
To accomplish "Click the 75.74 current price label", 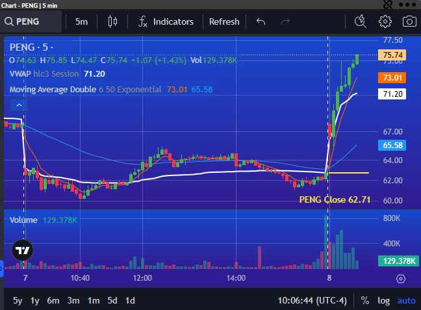I will pyautogui.click(x=392, y=55).
